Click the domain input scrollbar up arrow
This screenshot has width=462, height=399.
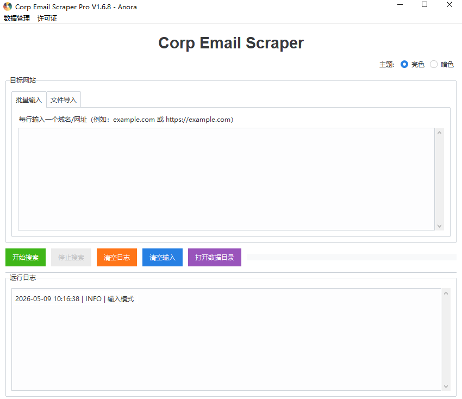tap(439, 133)
